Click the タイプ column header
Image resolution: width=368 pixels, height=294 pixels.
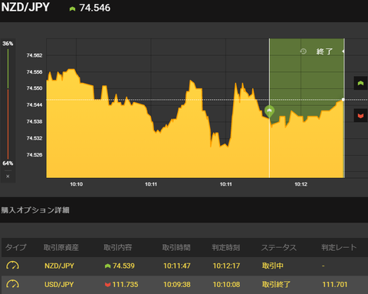coord(16,247)
